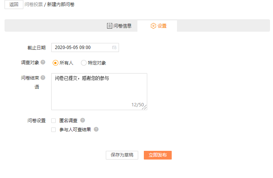Click inside the 问卷结束语 text area
This screenshot has width=273, height=178.
(x=99, y=92)
